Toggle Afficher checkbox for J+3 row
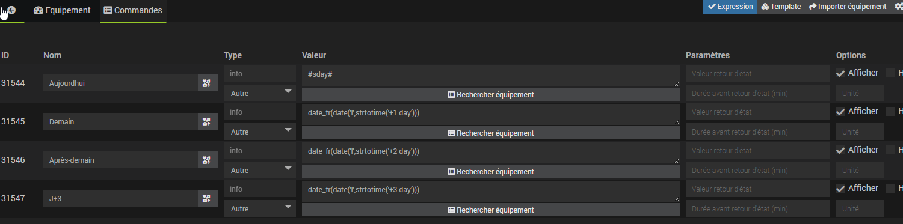Image resolution: width=903 pixels, height=224 pixels. point(841,189)
